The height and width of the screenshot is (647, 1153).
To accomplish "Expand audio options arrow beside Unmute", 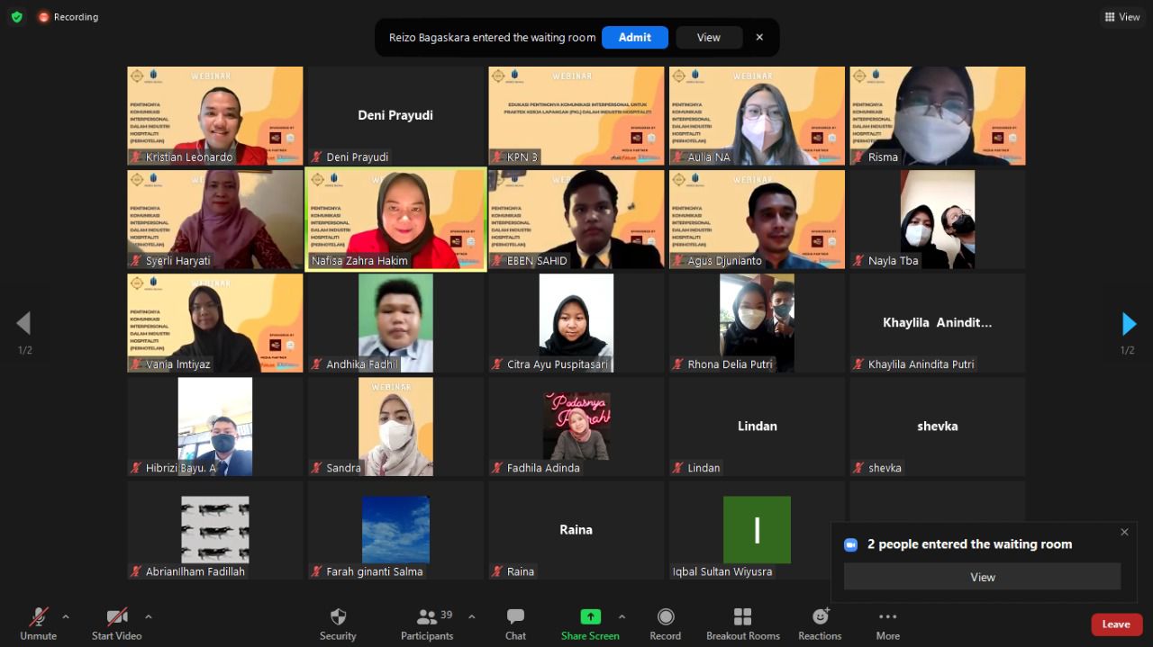I will pyautogui.click(x=65, y=616).
